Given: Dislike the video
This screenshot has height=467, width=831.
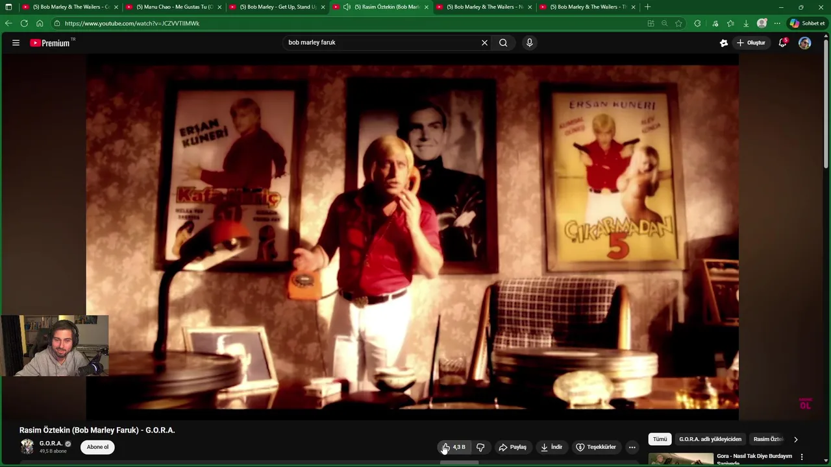Looking at the screenshot, I should (480, 447).
